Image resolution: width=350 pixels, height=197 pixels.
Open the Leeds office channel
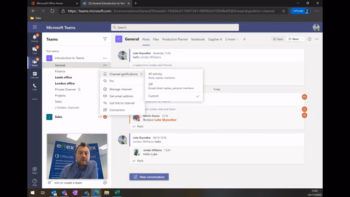click(x=63, y=77)
